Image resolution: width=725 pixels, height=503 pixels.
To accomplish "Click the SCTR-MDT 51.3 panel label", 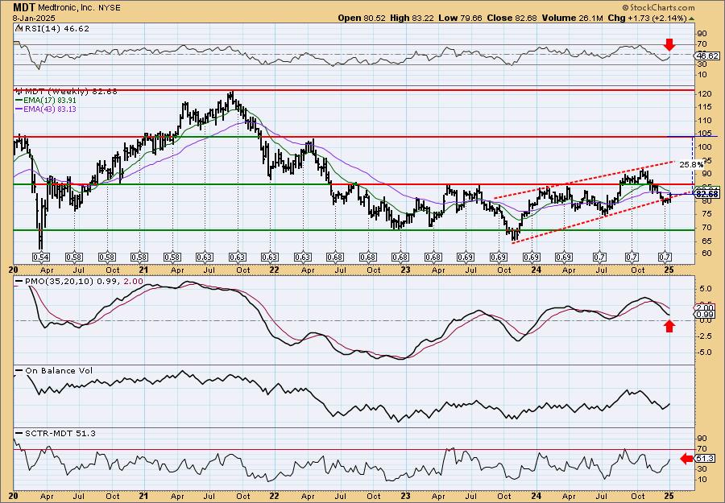I will 56,433.
